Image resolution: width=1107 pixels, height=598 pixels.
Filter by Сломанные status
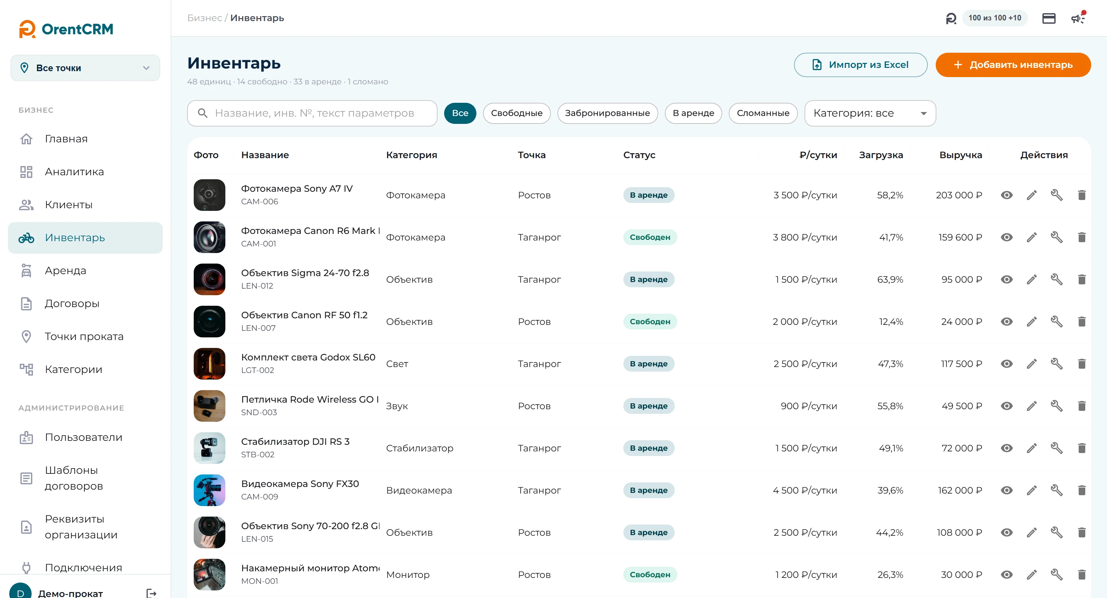(x=763, y=113)
